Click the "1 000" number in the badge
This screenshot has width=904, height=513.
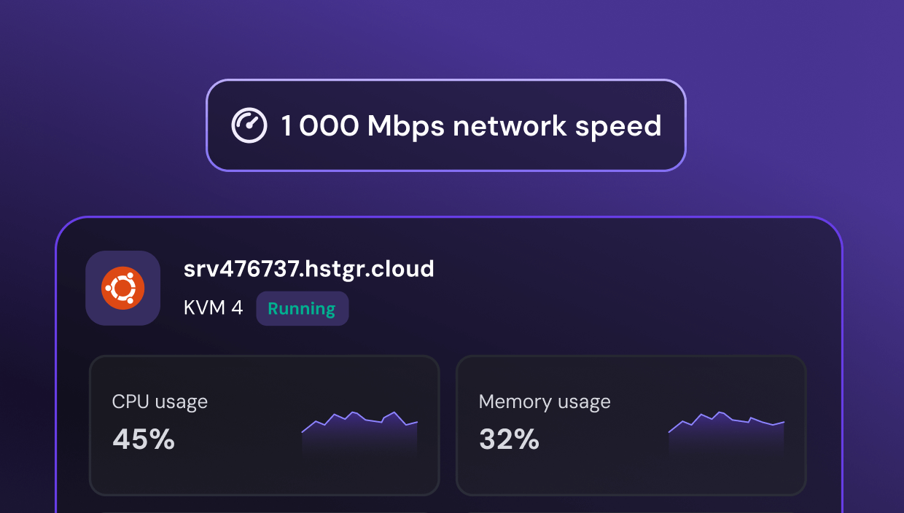319,125
